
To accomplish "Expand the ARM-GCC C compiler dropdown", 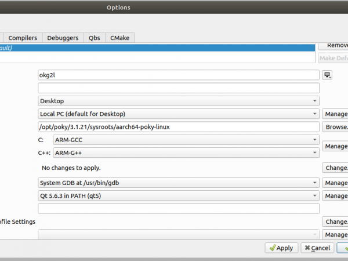I will click(186, 140).
